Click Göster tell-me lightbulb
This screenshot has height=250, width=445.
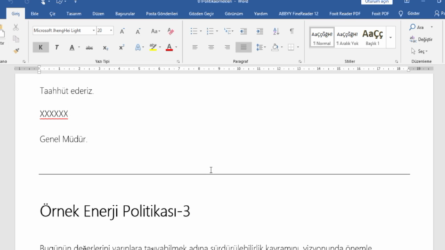point(410,14)
